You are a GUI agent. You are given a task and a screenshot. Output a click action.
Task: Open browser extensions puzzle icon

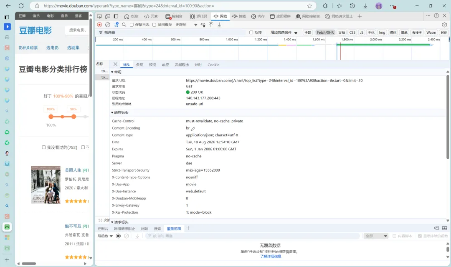(325, 6)
